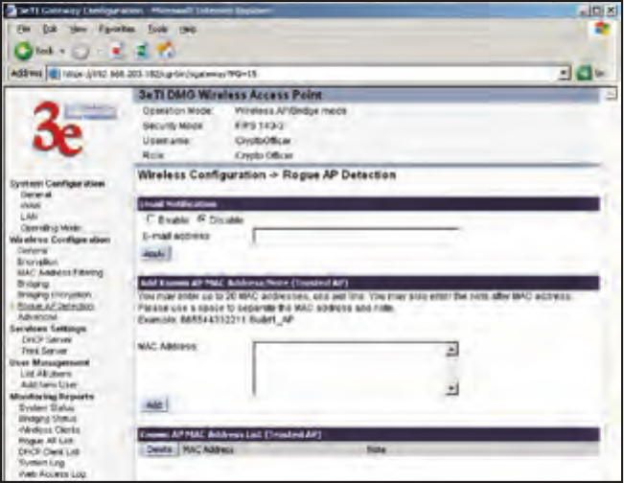Open Rogue AP Detection link in sidebar
This screenshot has height=483, width=624.
[56, 306]
